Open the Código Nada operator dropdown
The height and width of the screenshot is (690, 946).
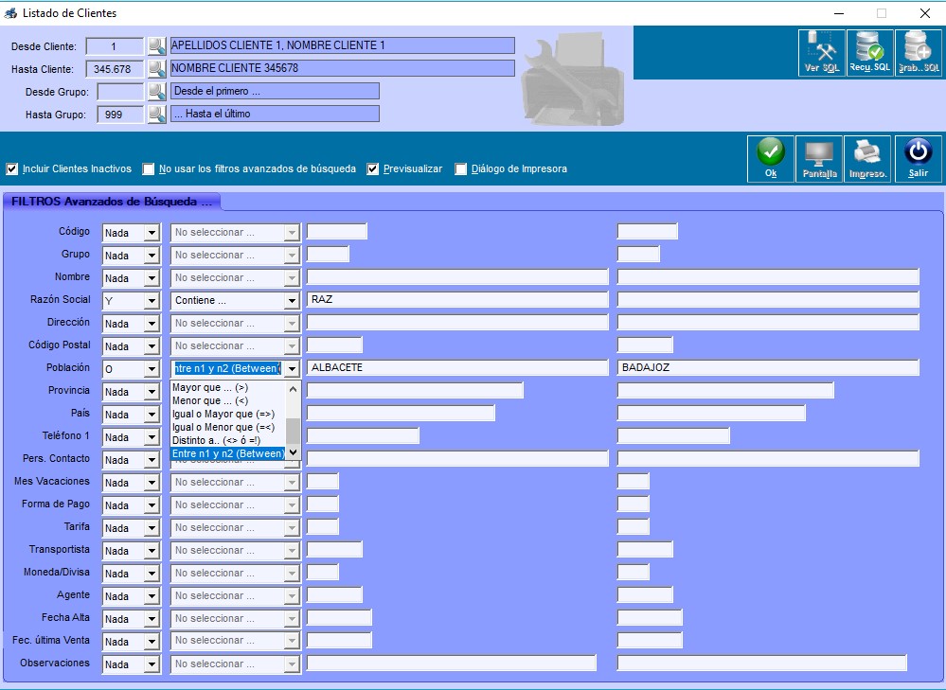coord(152,233)
